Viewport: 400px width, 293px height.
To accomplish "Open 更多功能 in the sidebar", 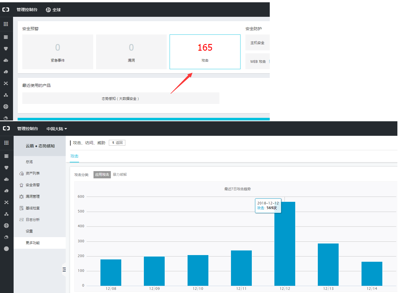I will [33, 243].
